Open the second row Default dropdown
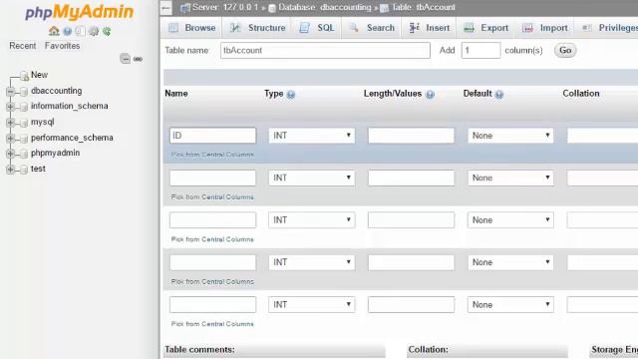 click(510, 178)
